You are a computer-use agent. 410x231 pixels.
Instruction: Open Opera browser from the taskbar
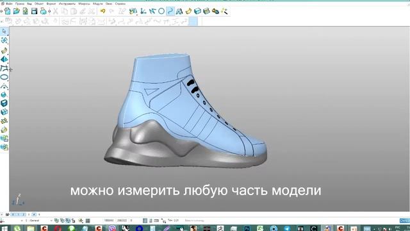click(x=58, y=228)
